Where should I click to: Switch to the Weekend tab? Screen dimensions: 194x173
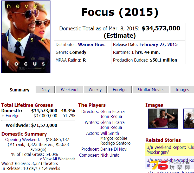tap(69, 89)
